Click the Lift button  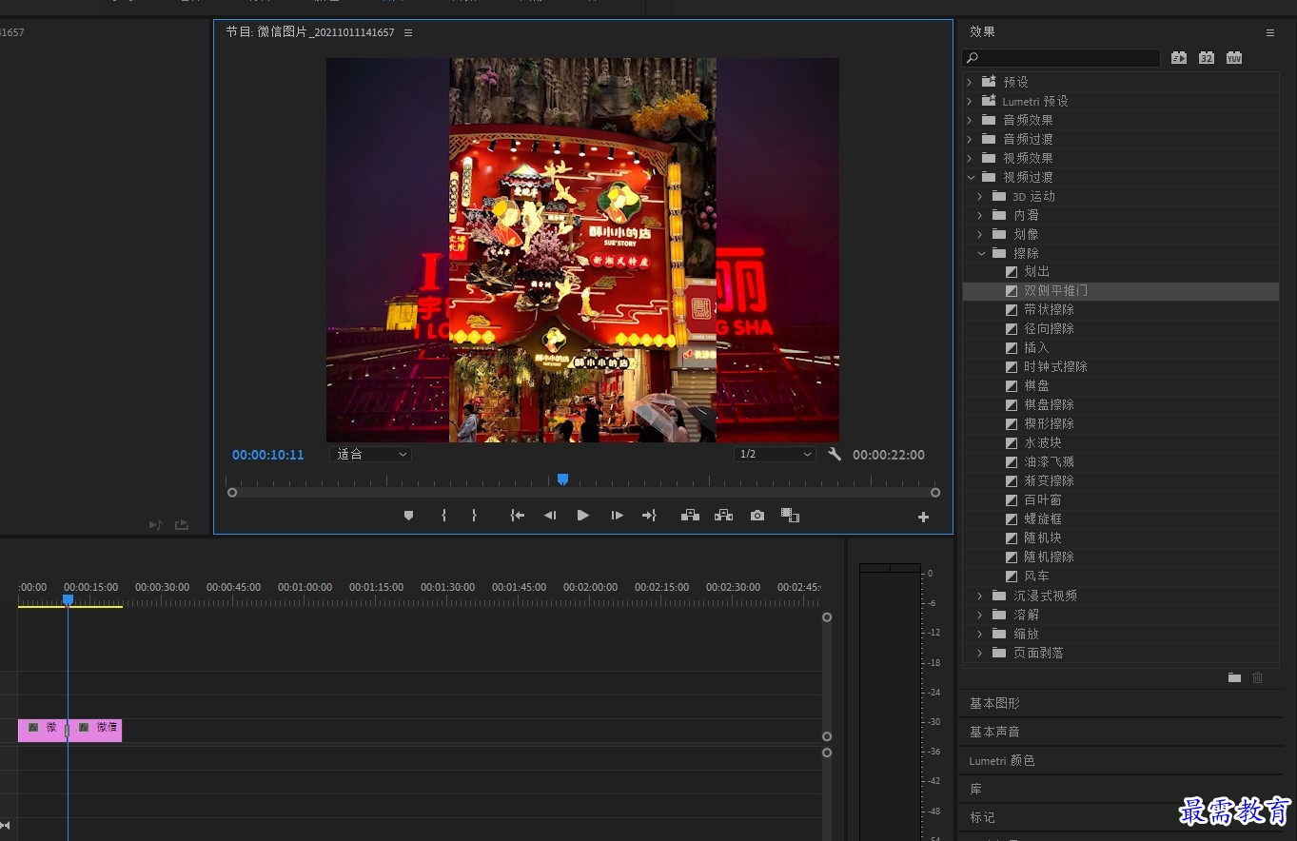[x=691, y=516]
